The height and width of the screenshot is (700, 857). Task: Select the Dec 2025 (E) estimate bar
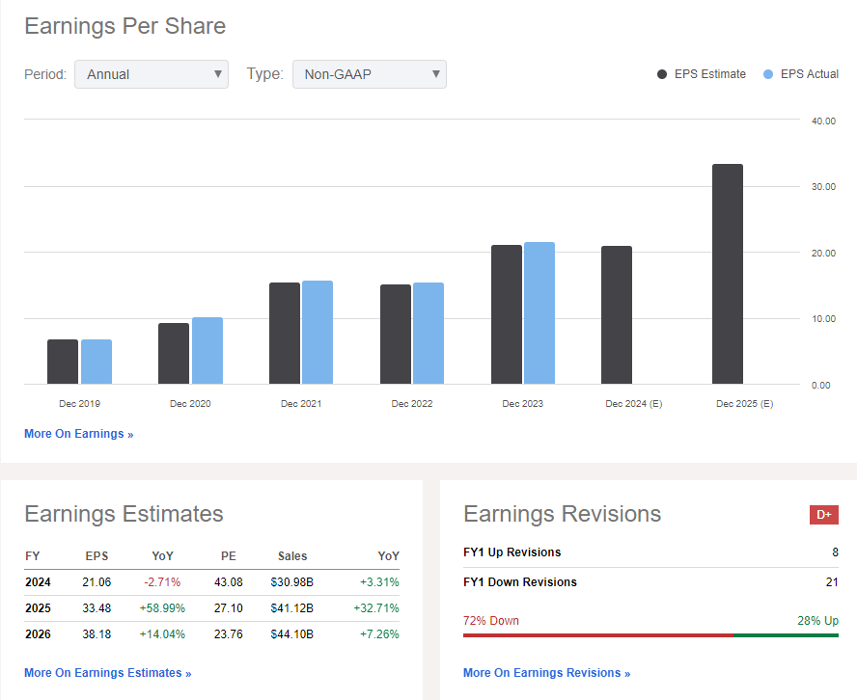click(x=728, y=274)
